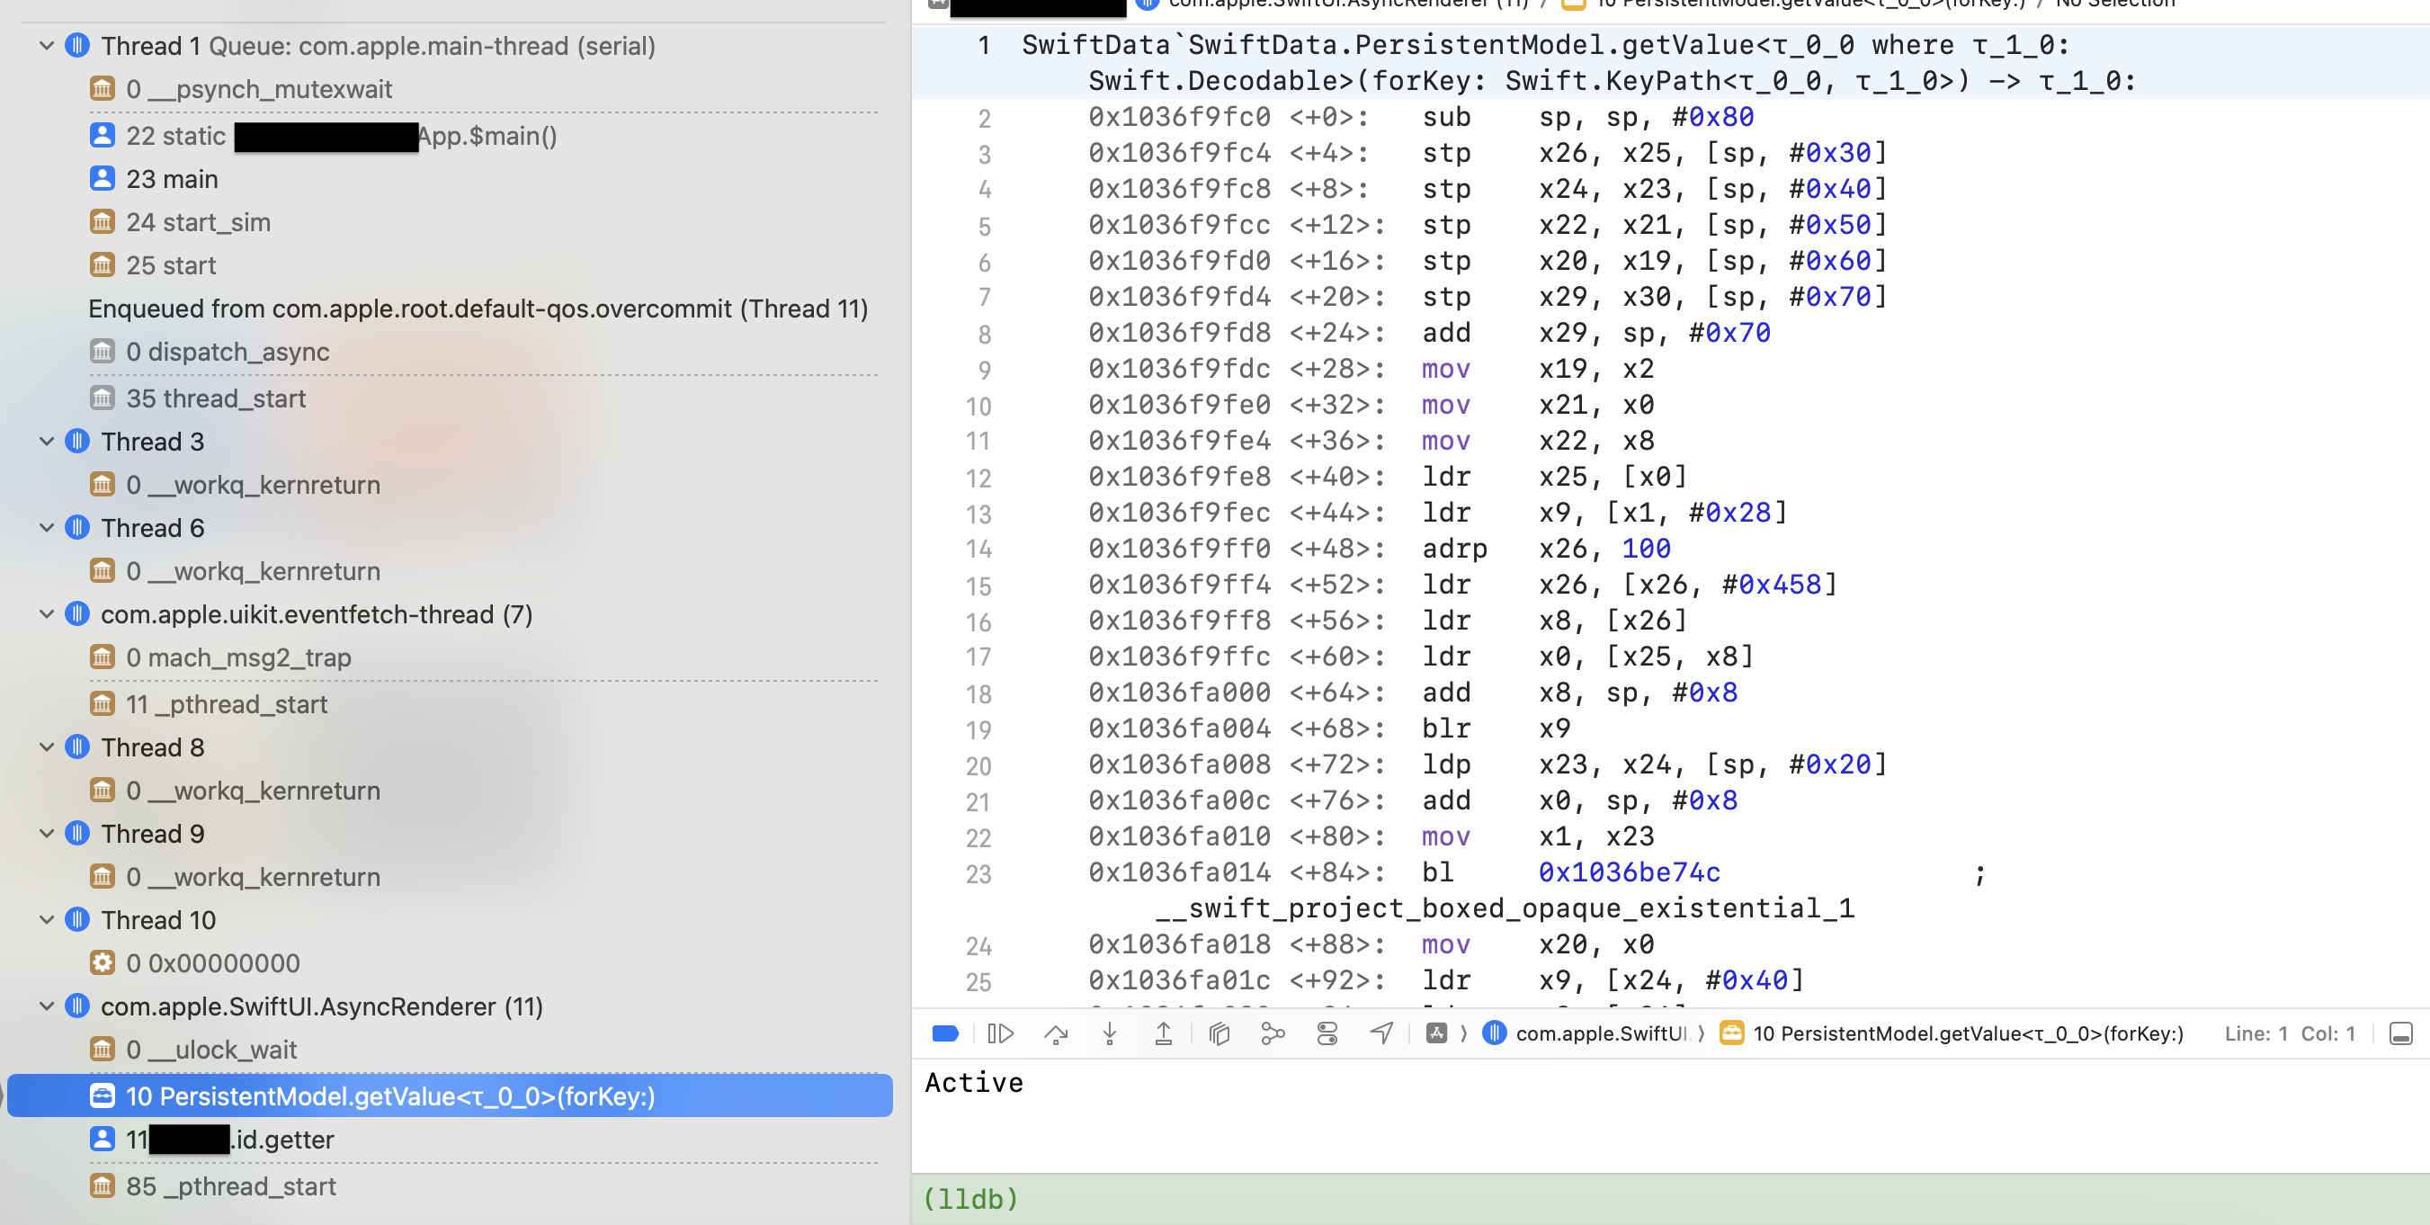Collapse com.apple.SwiftUI.AsyncRenderer thread arrow
Image resolution: width=2430 pixels, height=1225 pixels.
(46, 1006)
